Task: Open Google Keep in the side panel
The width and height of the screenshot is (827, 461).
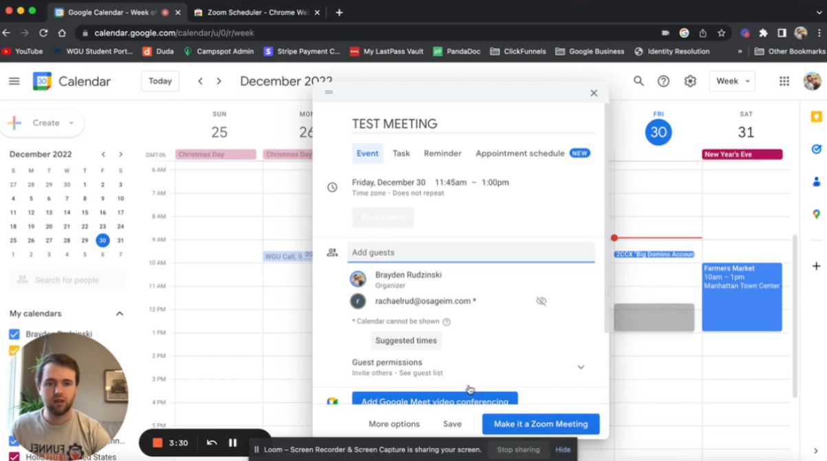Action: [816, 116]
